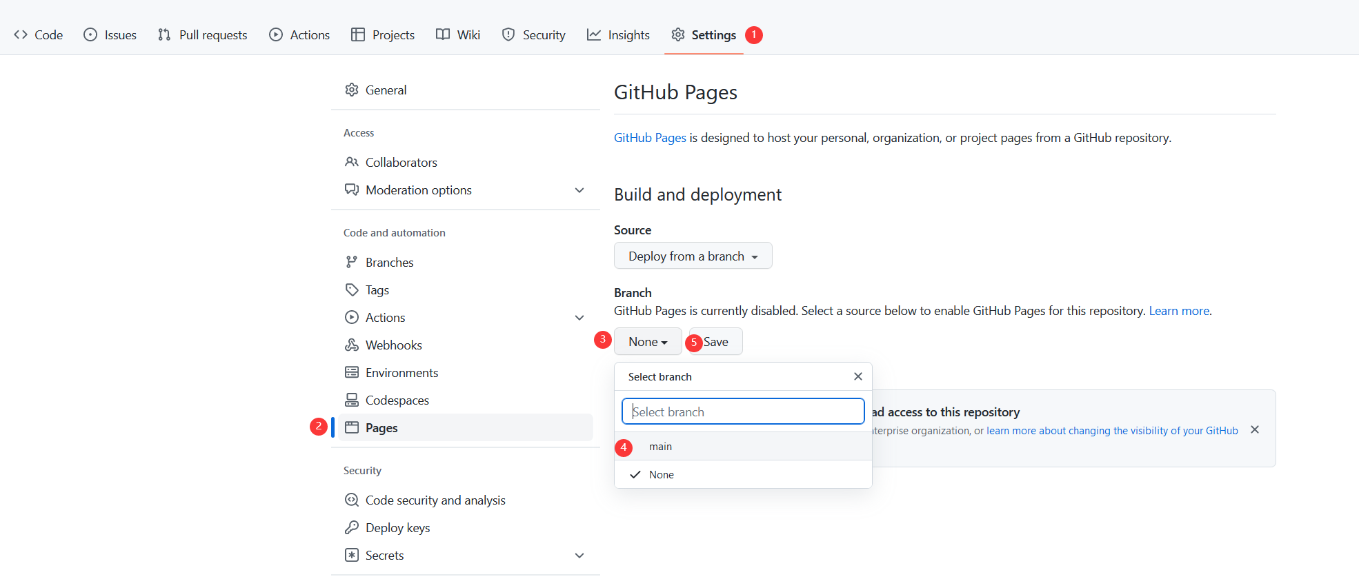Viewport: 1359px width, 579px height.
Task: Click the Save button
Action: 715,341
